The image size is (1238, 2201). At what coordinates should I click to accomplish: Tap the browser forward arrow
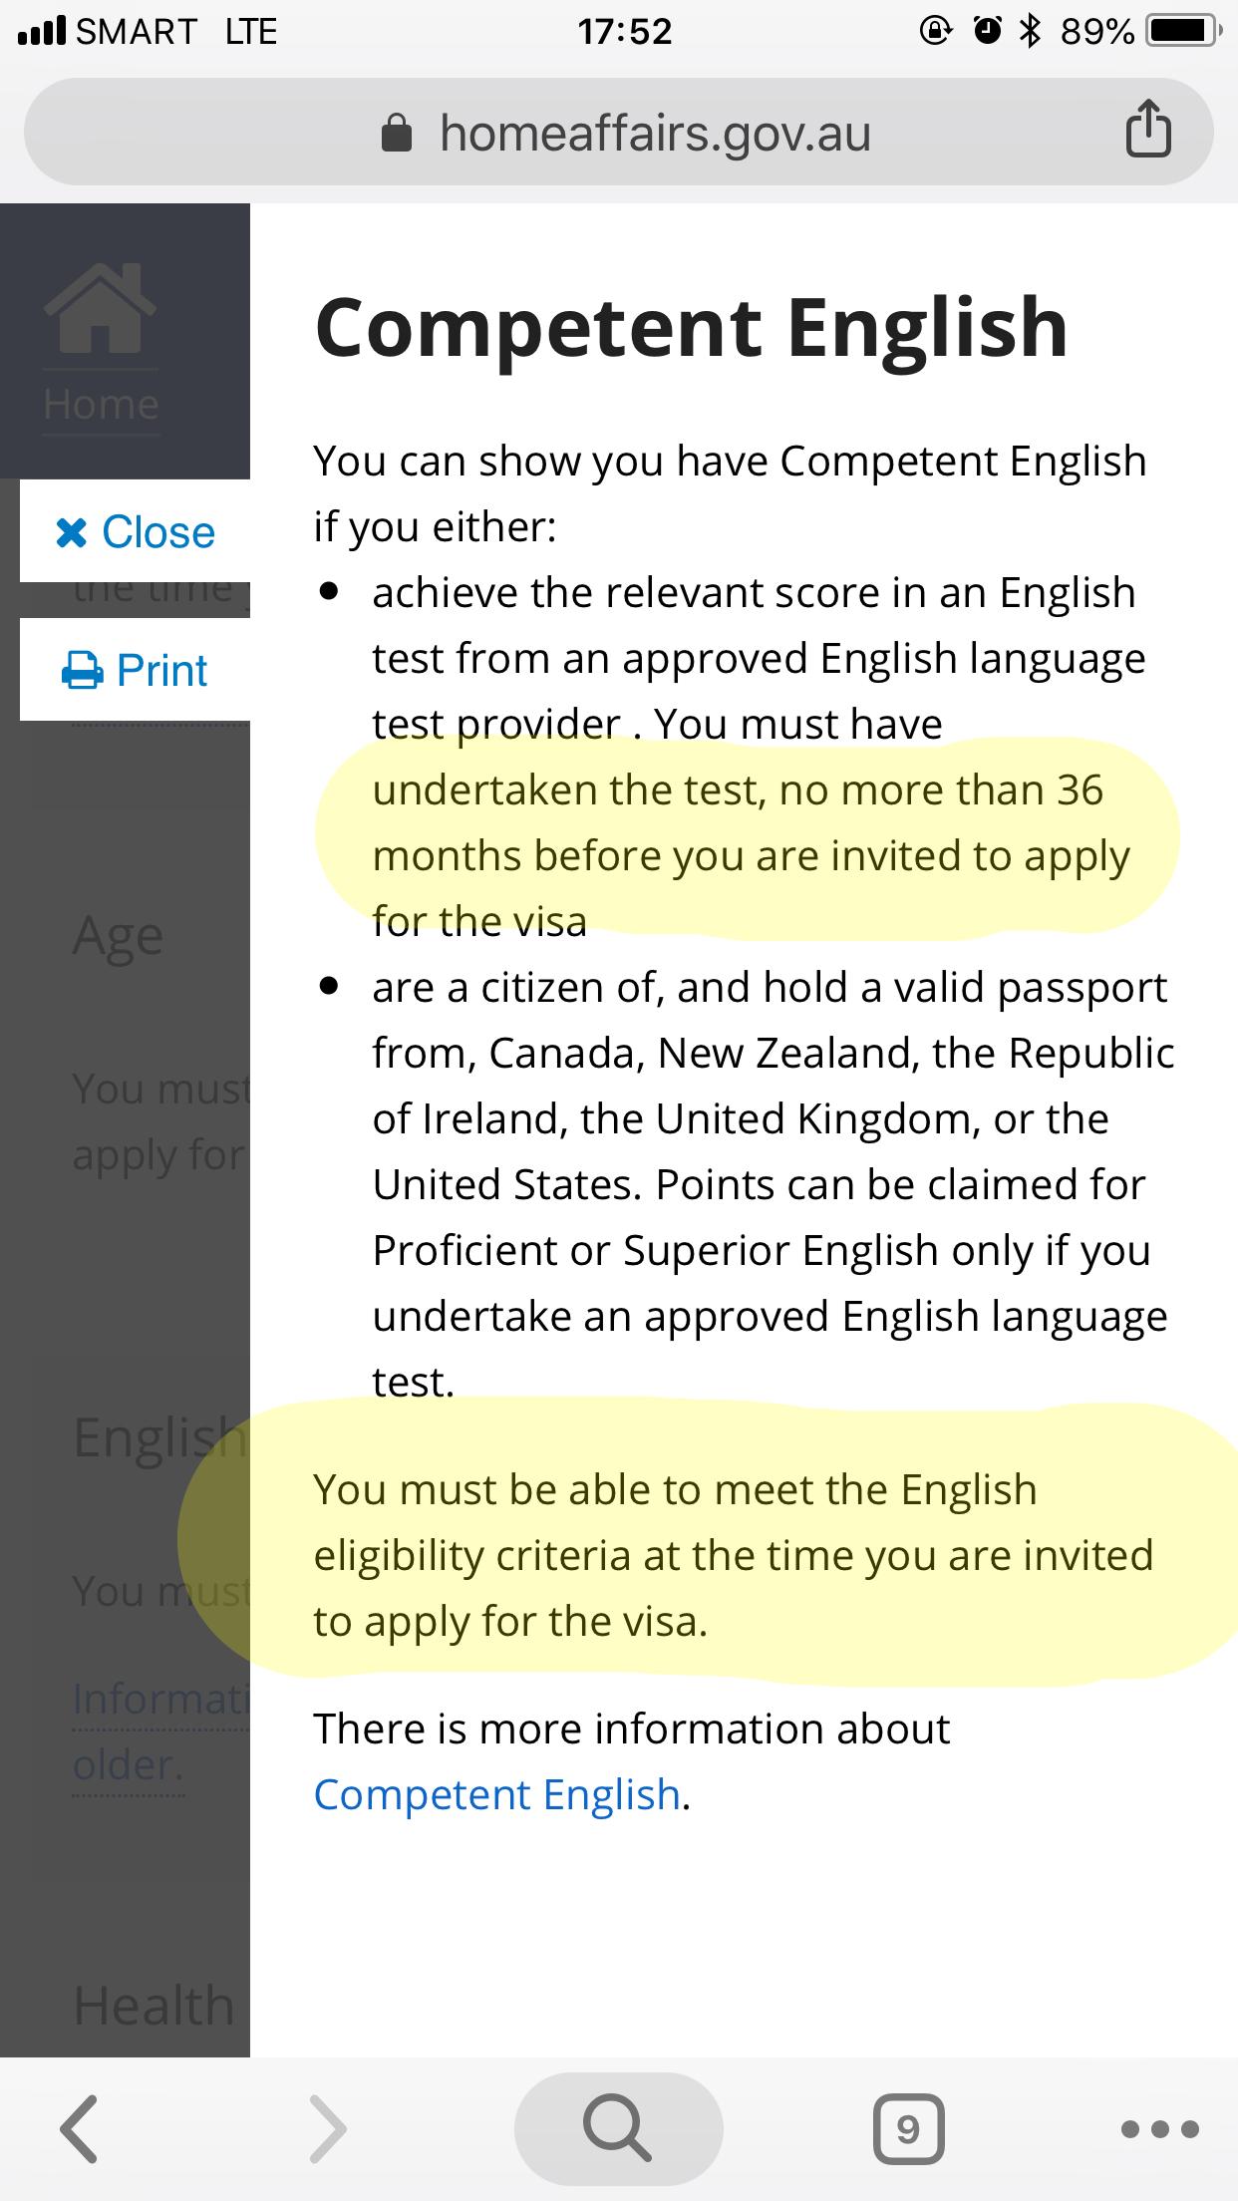coord(328,2129)
